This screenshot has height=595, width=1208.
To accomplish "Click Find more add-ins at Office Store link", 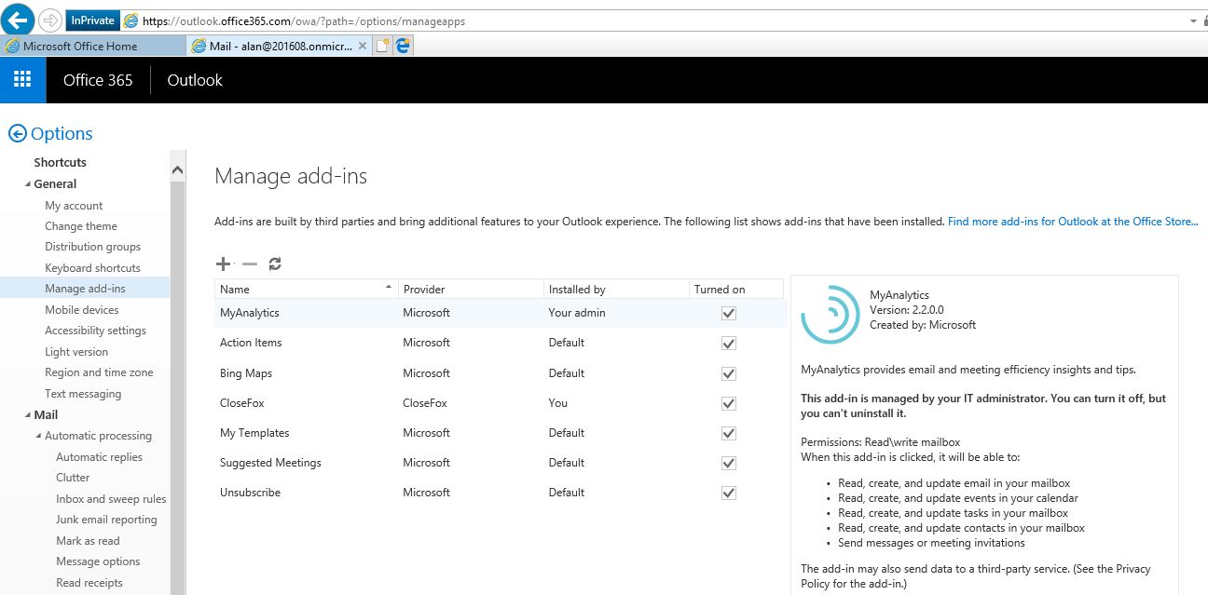I will tap(1073, 222).
